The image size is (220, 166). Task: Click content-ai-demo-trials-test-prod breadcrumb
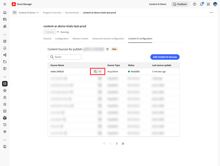pyautogui.click(x=99, y=13)
